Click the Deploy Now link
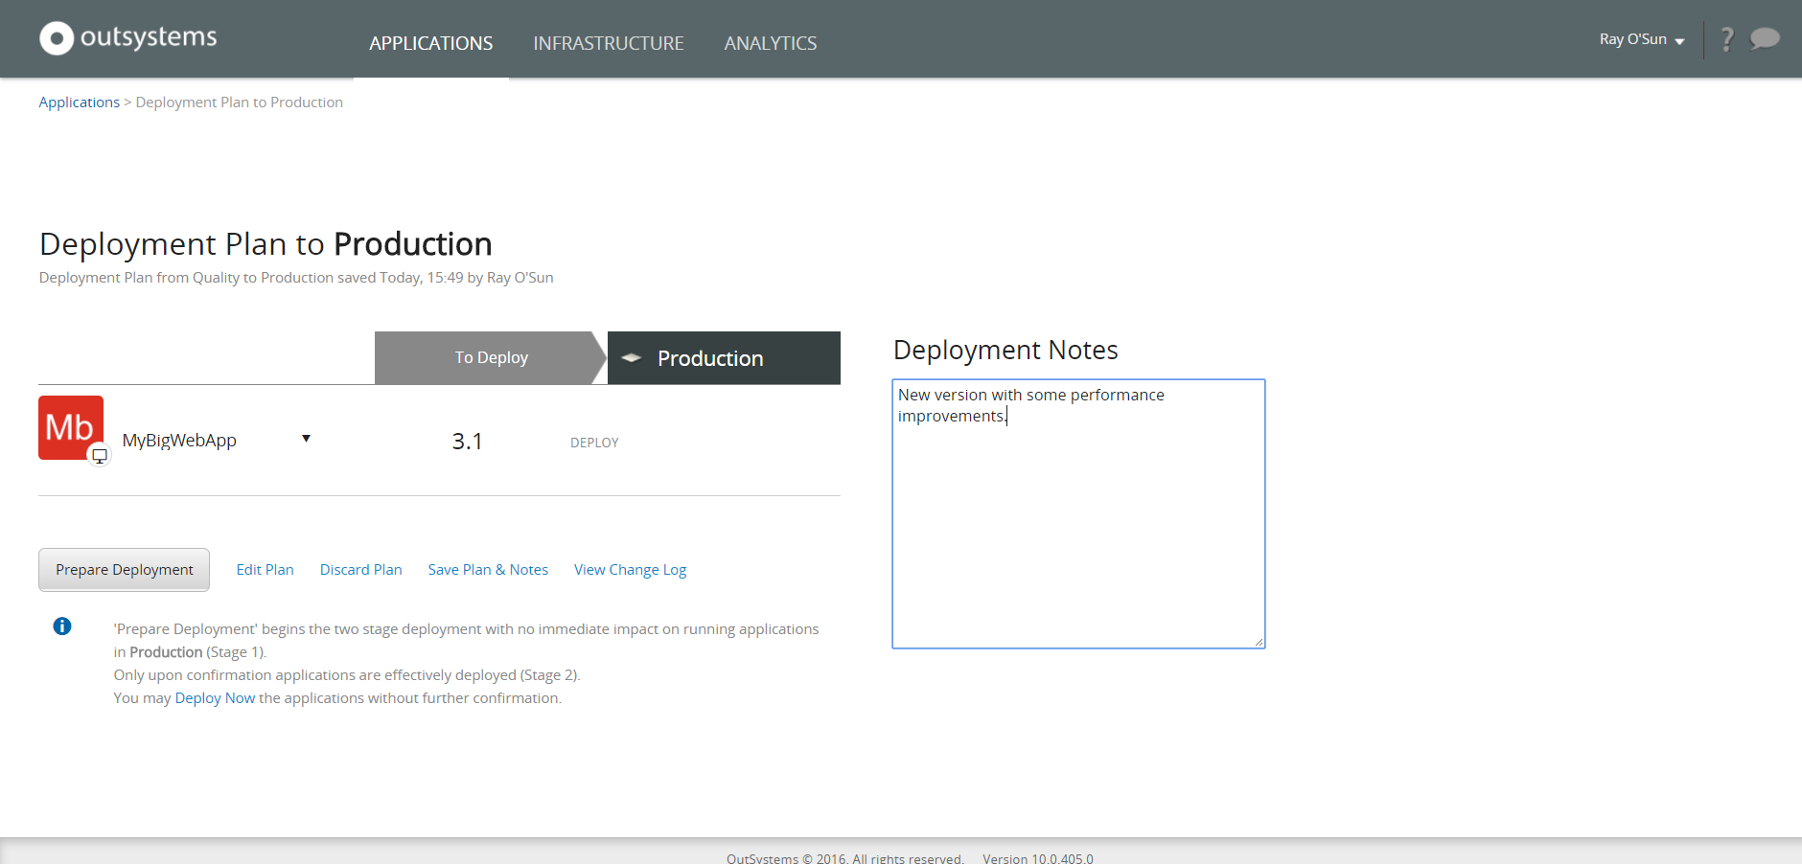The width and height of the screenshot is (1802, 864). pos(214,697)
